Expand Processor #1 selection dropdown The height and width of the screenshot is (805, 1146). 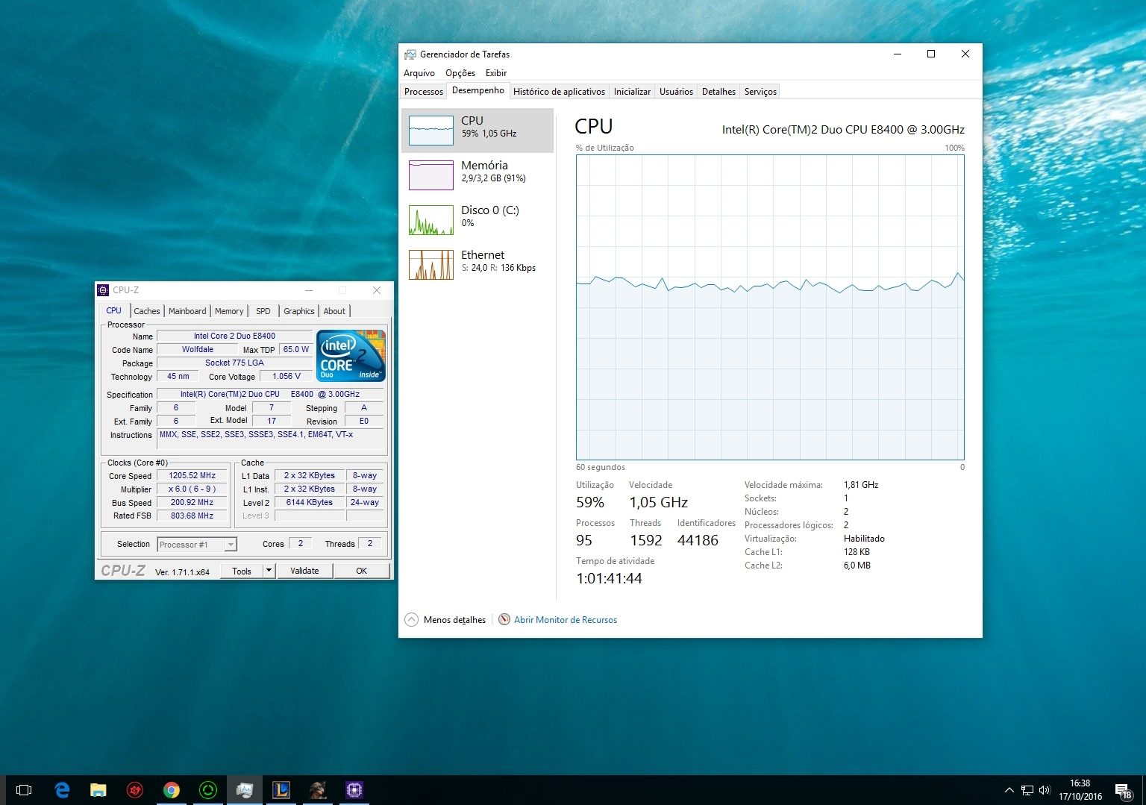(231, 545)
